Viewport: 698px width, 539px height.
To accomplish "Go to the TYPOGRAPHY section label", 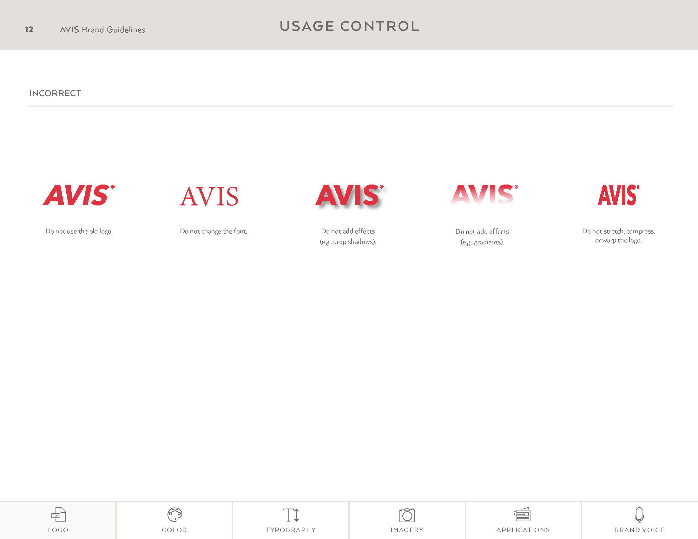I will click(291, 530).
